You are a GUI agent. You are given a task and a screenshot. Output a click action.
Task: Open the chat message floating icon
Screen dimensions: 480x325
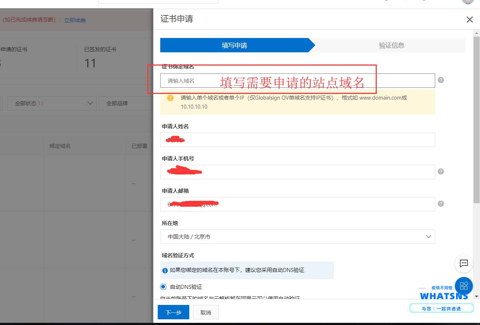[464, 264]
